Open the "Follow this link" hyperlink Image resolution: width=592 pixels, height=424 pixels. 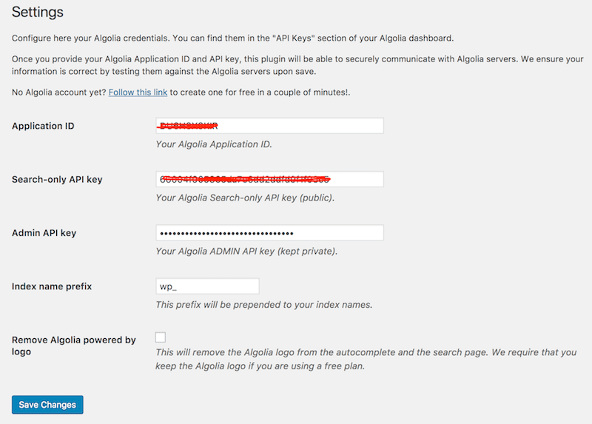coord(139,92)
